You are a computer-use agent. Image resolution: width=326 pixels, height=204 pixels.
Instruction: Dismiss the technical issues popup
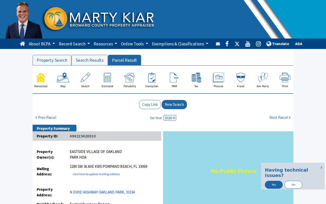coord(321,168)
